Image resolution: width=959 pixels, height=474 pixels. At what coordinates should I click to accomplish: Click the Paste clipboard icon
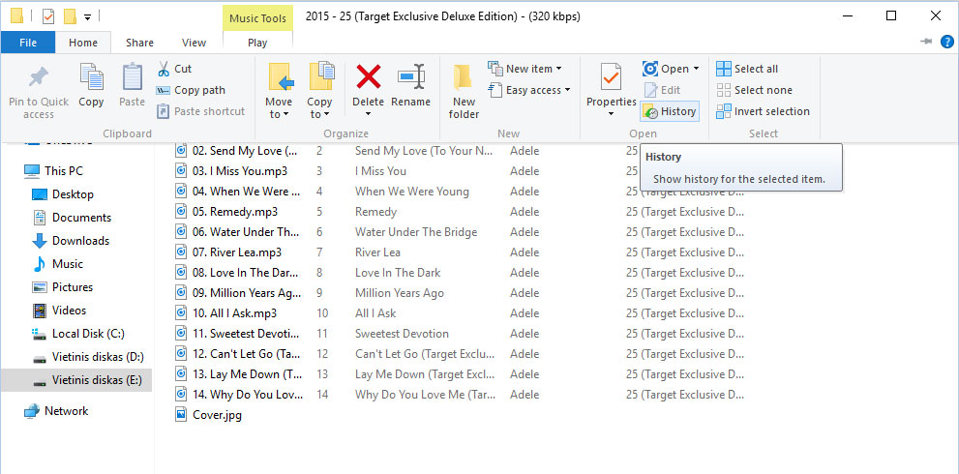[133, 77]
